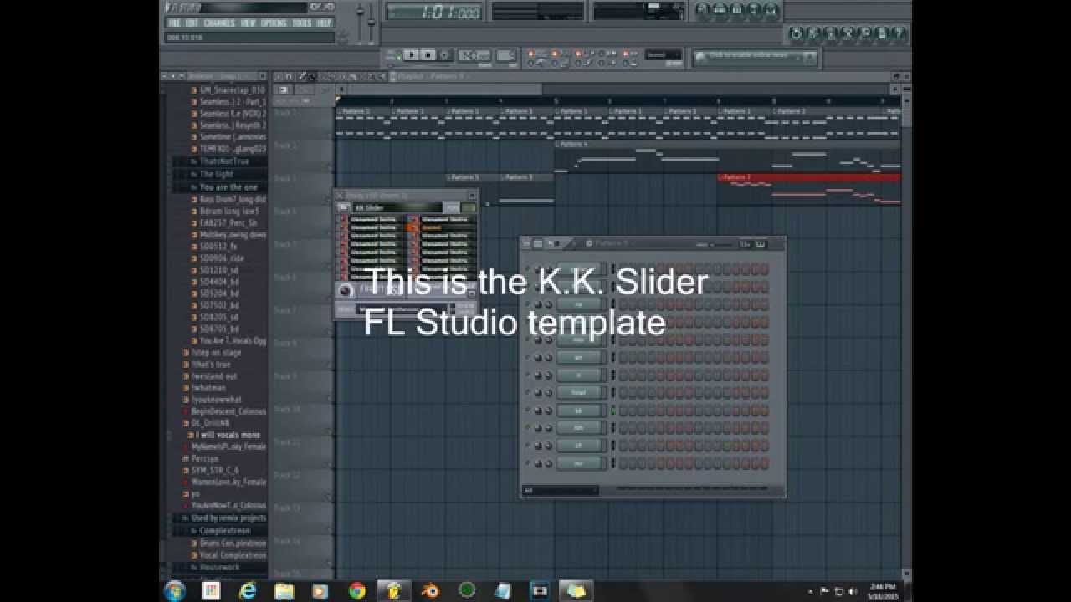Viewport: 1071px width, 602px height.
Task: Start playback with the Play button
Action: 411,55
